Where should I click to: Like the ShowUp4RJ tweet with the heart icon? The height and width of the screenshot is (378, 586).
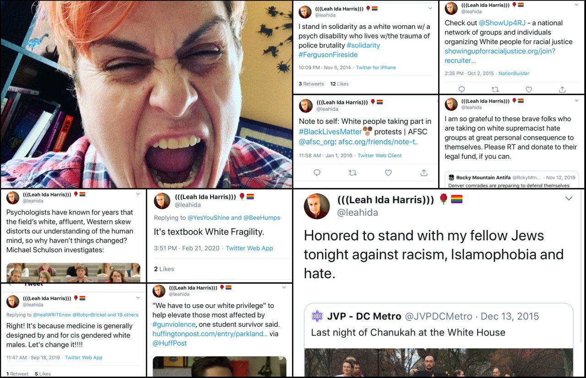point(529,90)
